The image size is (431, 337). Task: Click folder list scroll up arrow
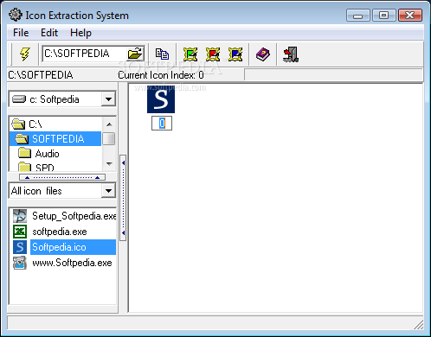109,124
